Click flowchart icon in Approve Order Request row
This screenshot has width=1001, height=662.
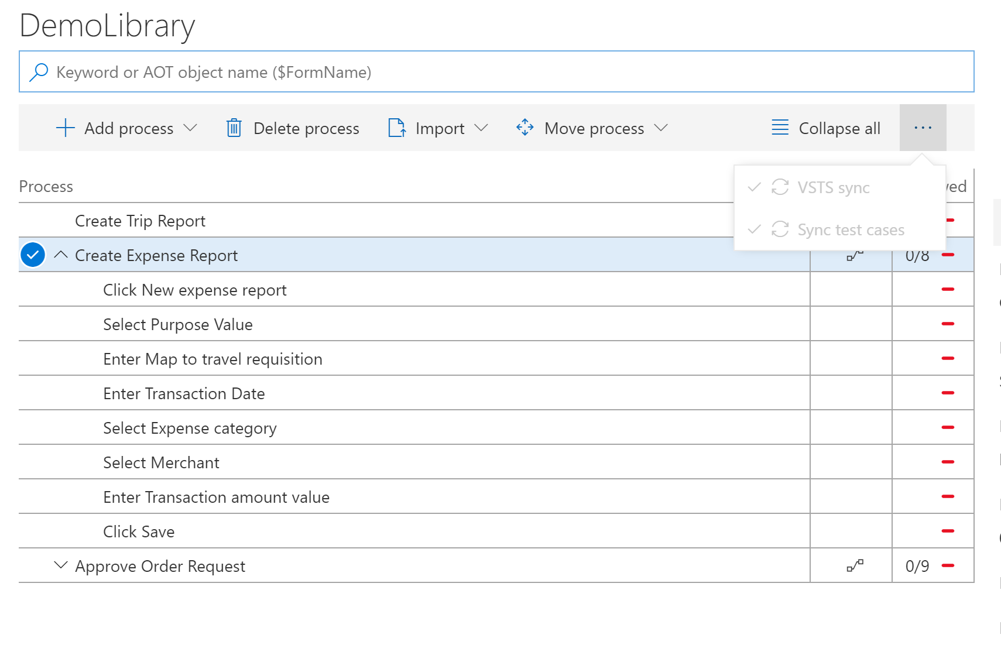[x=855, y=565]
